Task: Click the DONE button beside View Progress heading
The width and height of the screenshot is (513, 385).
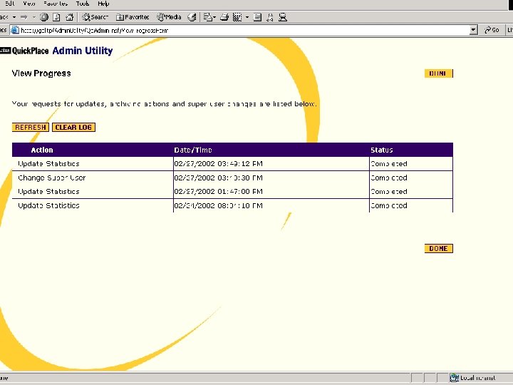Action: pos(439,73)
